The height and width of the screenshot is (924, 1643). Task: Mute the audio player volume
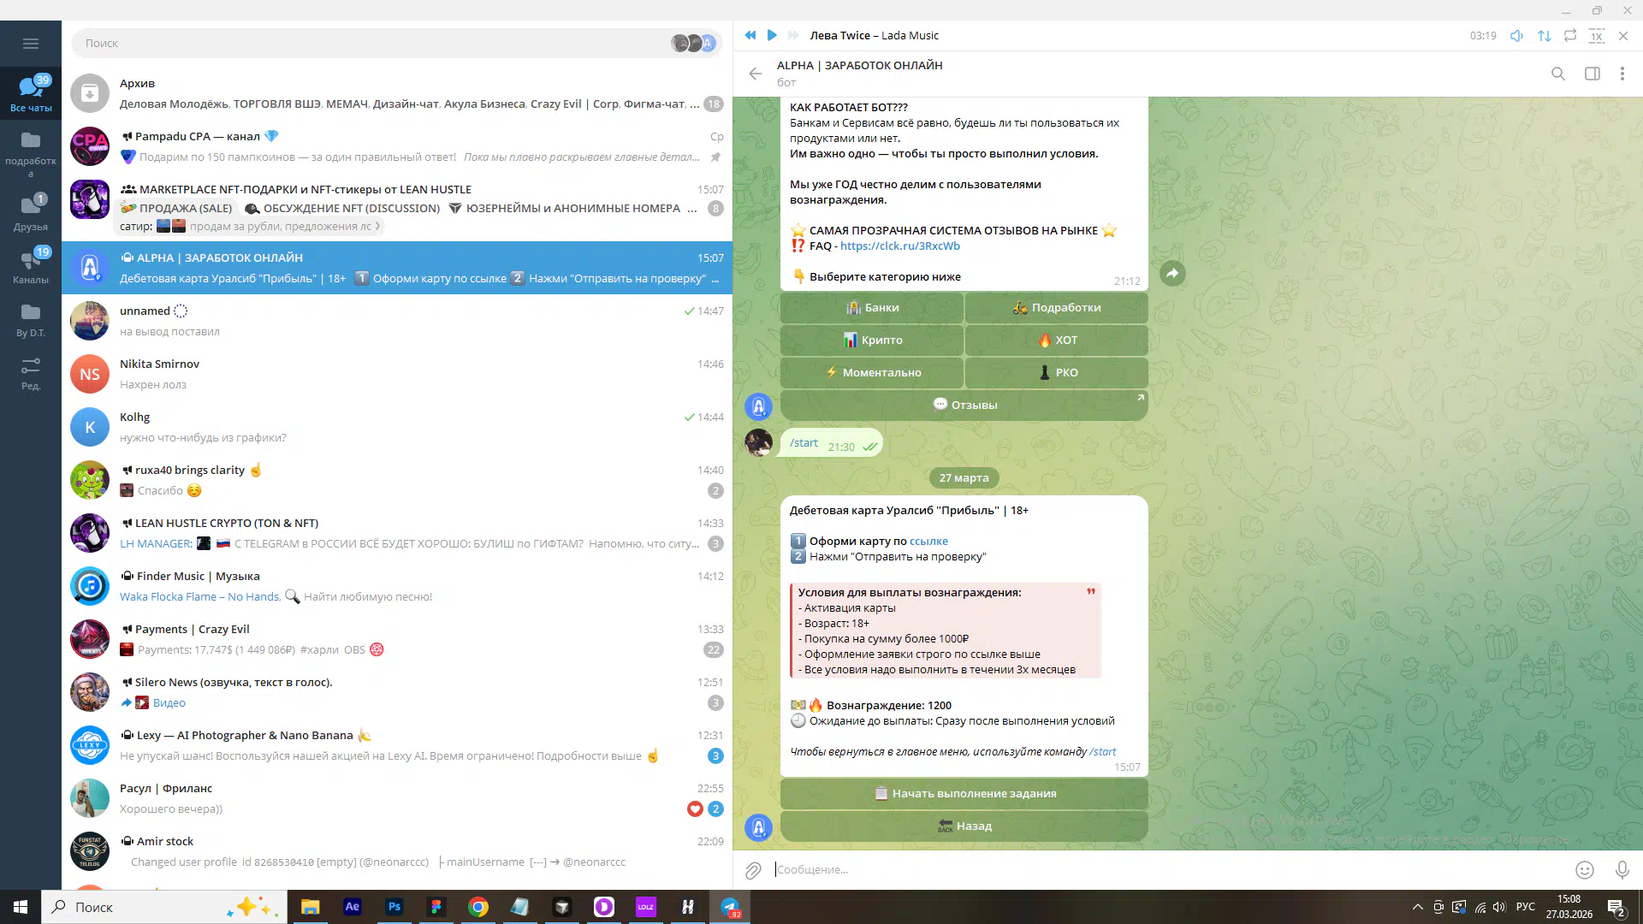coord(1516,36)
